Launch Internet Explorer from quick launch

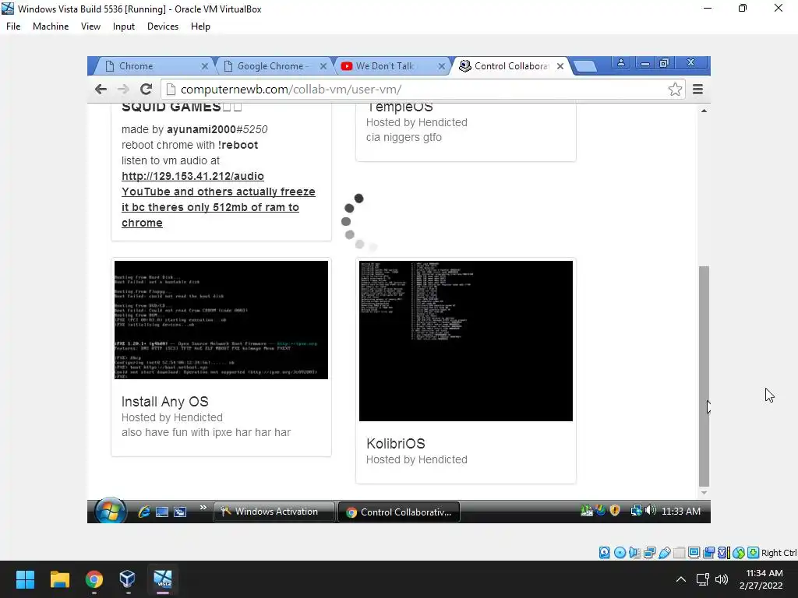(144, 512)
